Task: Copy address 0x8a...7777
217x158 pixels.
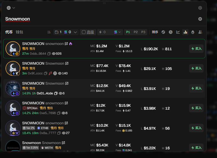Action: [x=59, y=133]
